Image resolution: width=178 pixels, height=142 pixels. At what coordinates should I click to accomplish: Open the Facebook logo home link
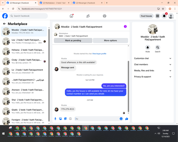click(x=5, y=16)
